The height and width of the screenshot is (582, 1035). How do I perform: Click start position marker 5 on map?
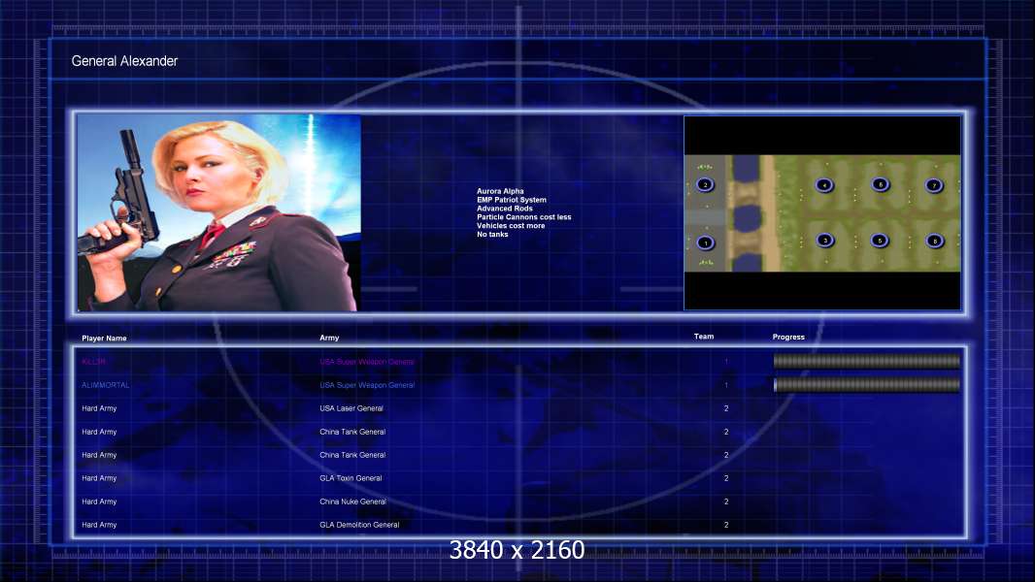880,241
